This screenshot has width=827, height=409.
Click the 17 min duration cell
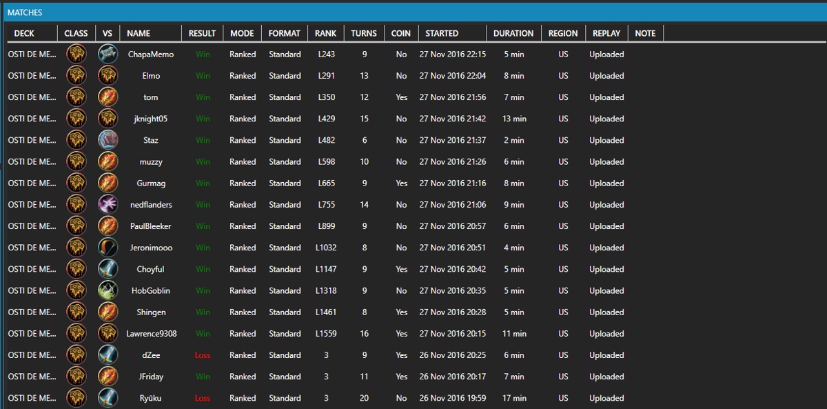514,398
